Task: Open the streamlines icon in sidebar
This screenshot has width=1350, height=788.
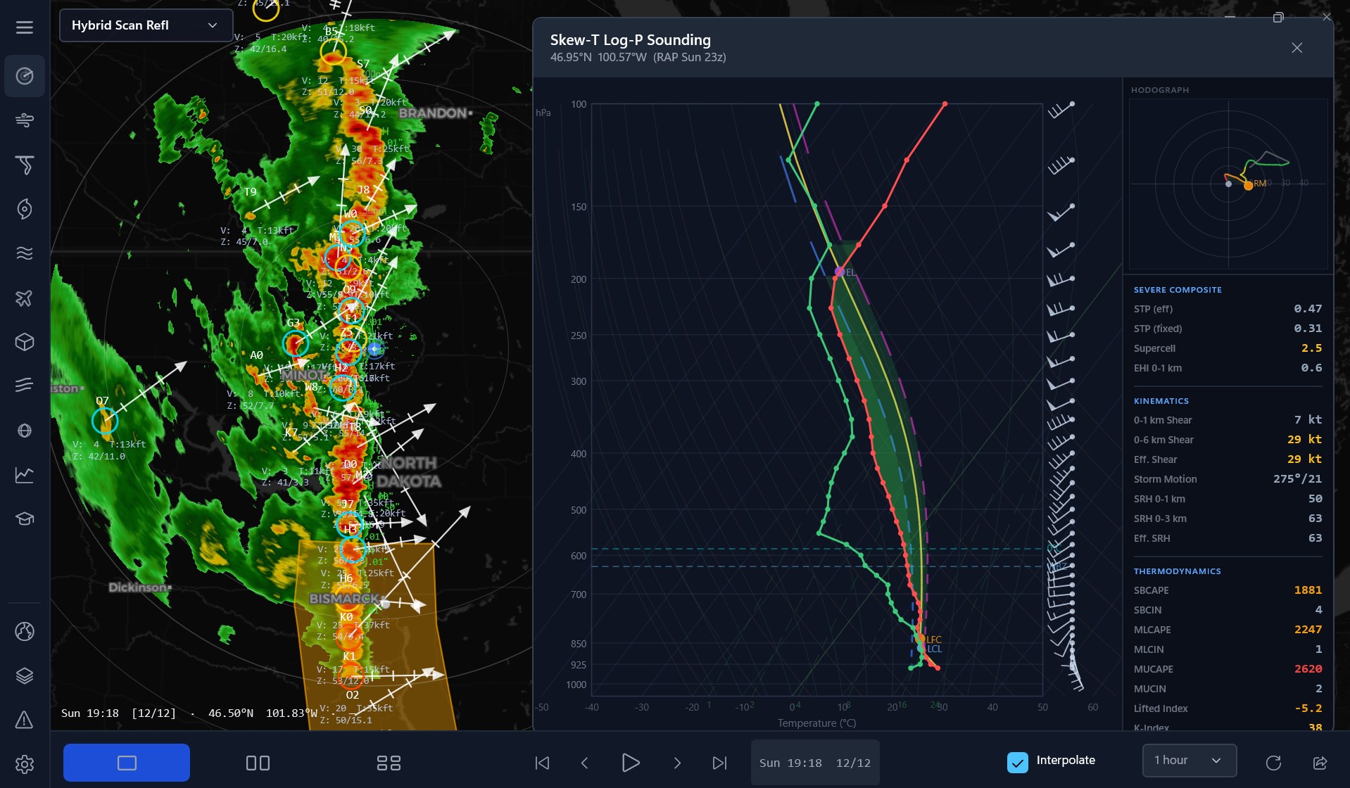Action: tap(25, 385)
